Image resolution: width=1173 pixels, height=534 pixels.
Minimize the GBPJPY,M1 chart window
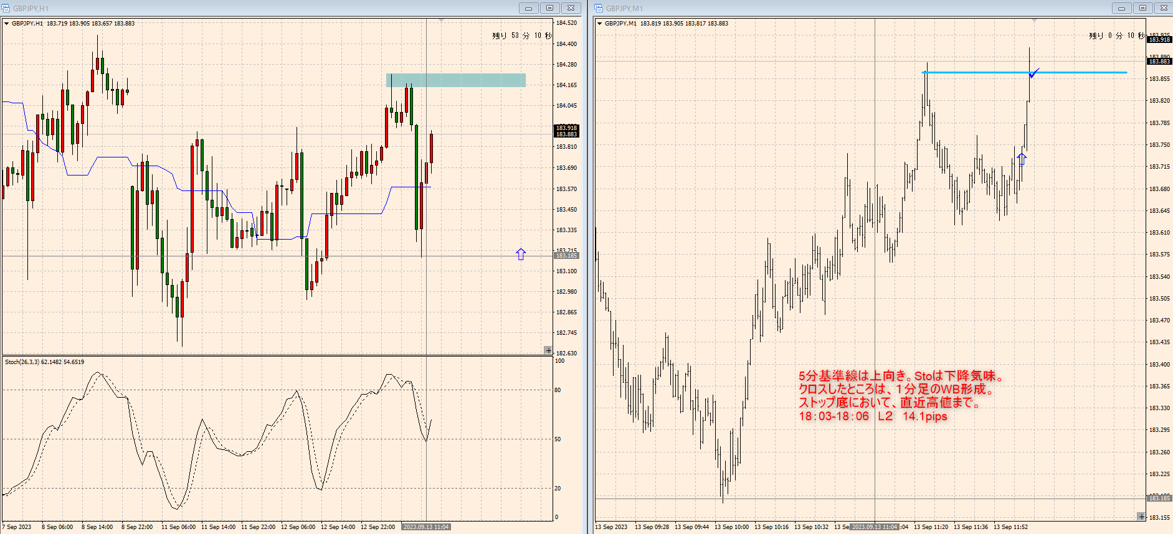1121,8
